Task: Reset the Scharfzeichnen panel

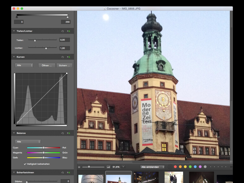Action: point(63,173)
